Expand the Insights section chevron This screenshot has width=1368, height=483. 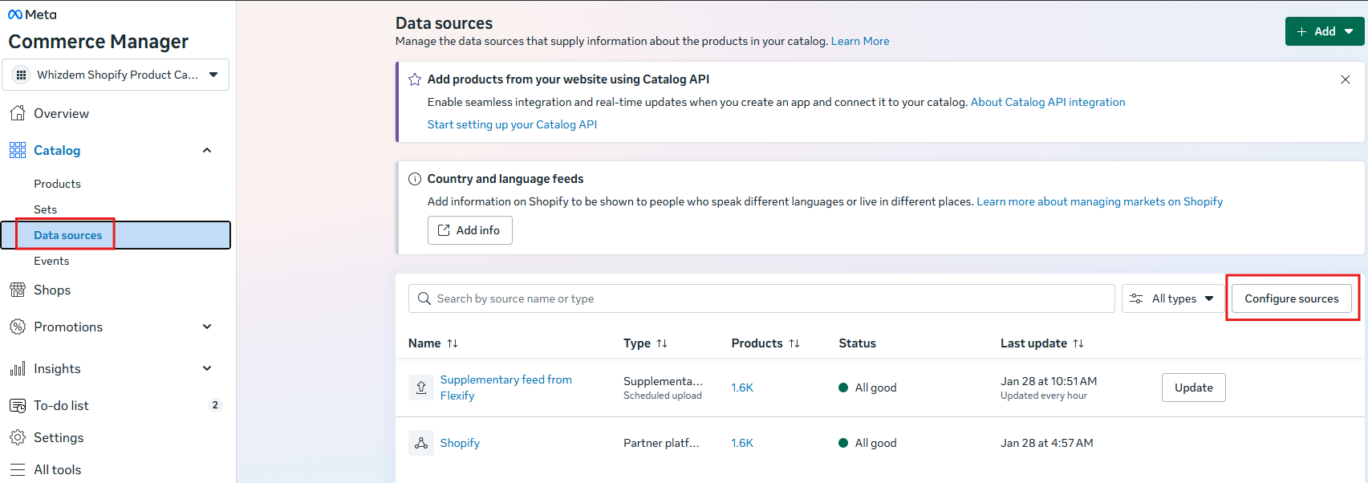coord(207,368)
